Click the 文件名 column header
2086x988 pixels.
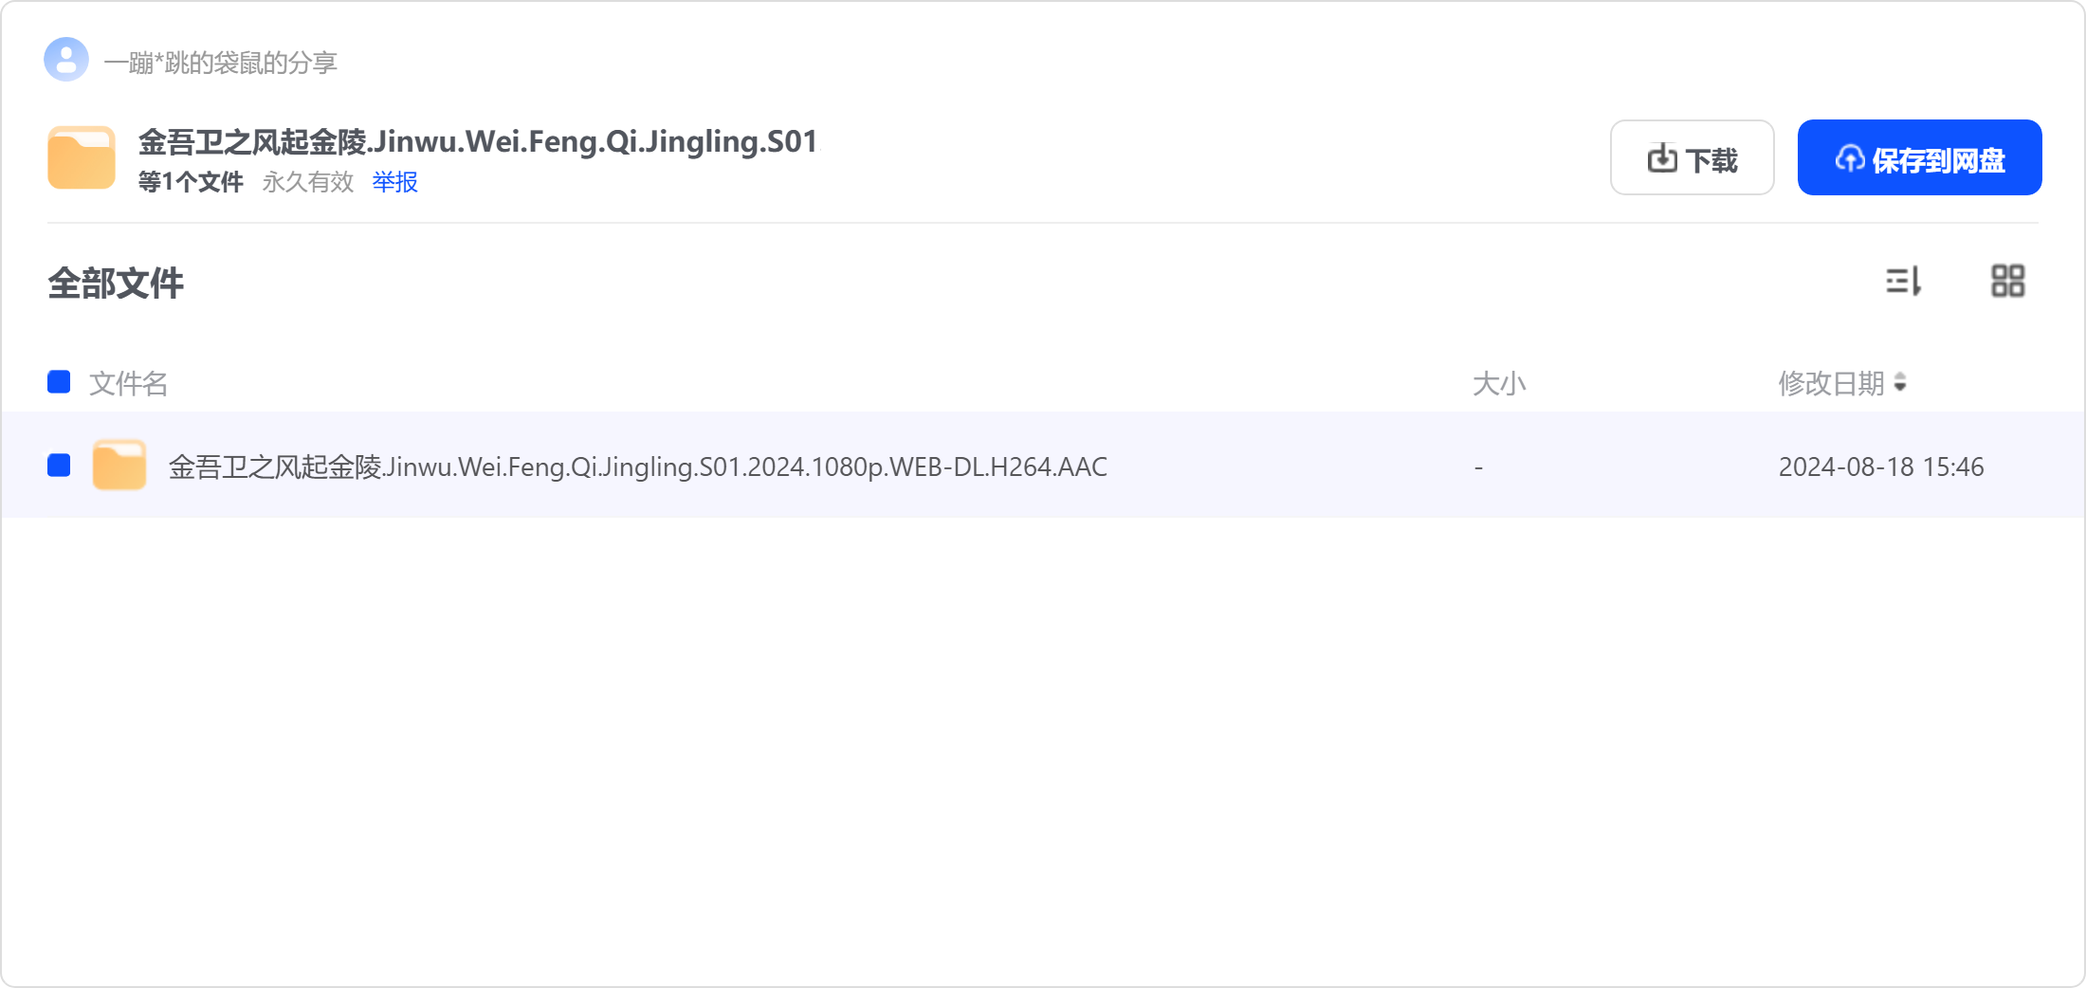click(128, 384)
